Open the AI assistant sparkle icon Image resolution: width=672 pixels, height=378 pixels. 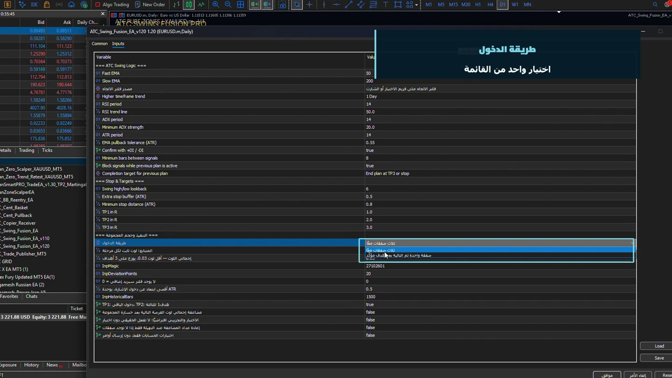[x=22, y=5]
